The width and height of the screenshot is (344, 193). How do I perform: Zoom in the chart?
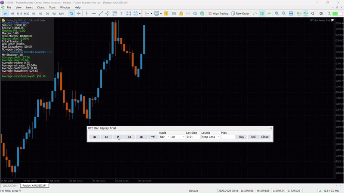pos(277,14)
